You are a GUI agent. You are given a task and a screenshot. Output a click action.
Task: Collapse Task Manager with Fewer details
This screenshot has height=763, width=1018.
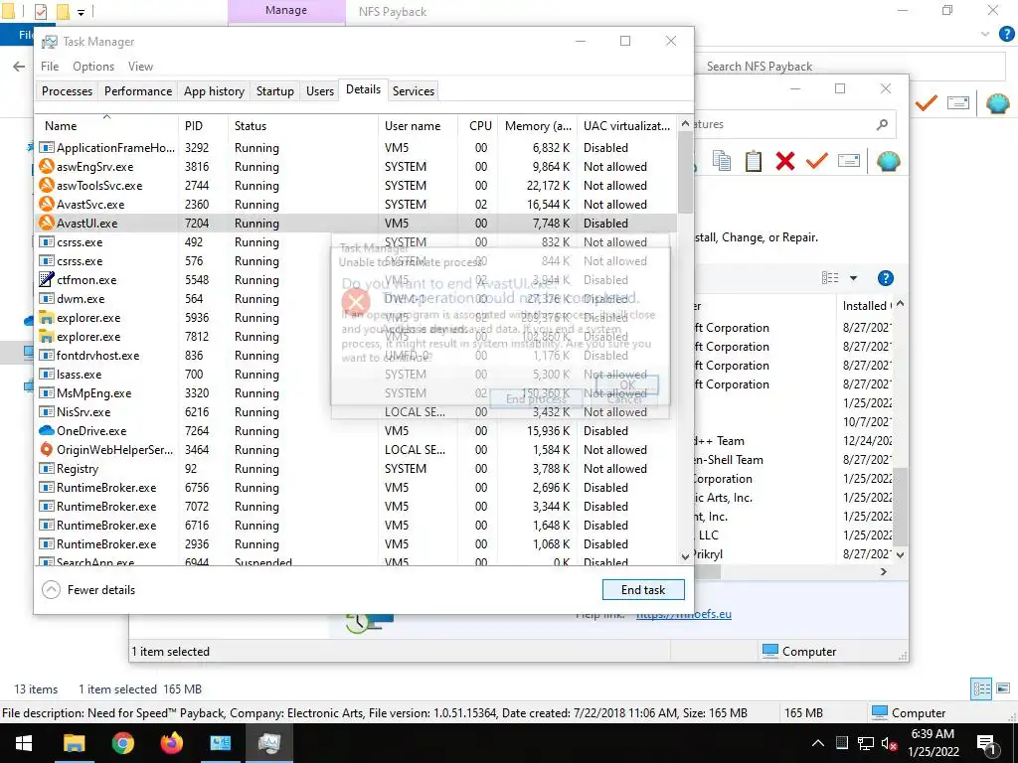tap(88, 590)
